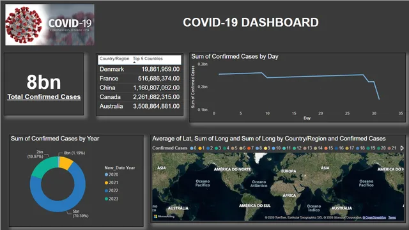The height and width of the screenshot is (230, 409).
Task: Select the France row in the table
Action: 139,79
